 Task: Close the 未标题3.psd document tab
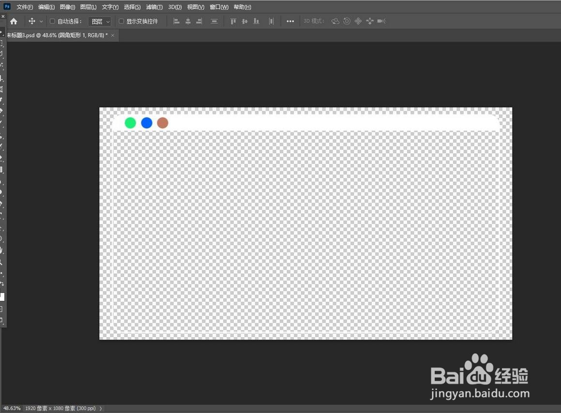113,35
